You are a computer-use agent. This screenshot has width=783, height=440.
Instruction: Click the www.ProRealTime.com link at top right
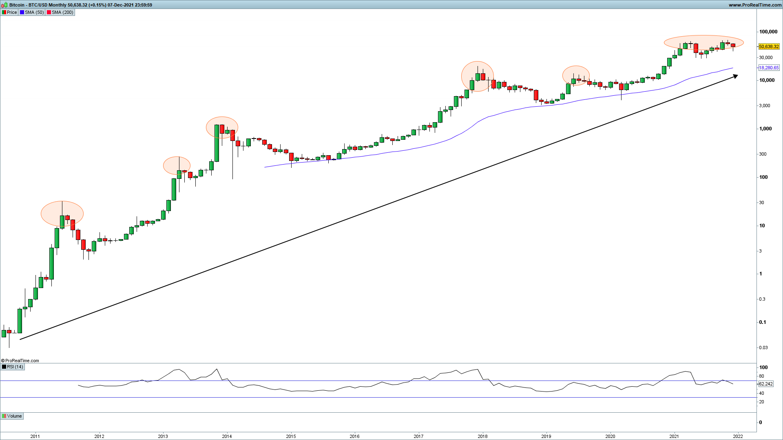click(755, 5)
